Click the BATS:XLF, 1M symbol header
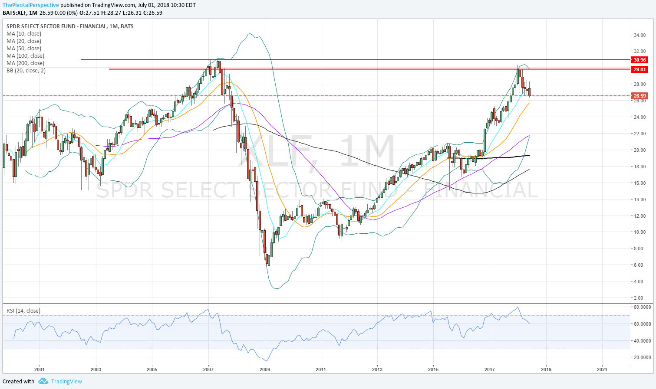 click(20, 13)
